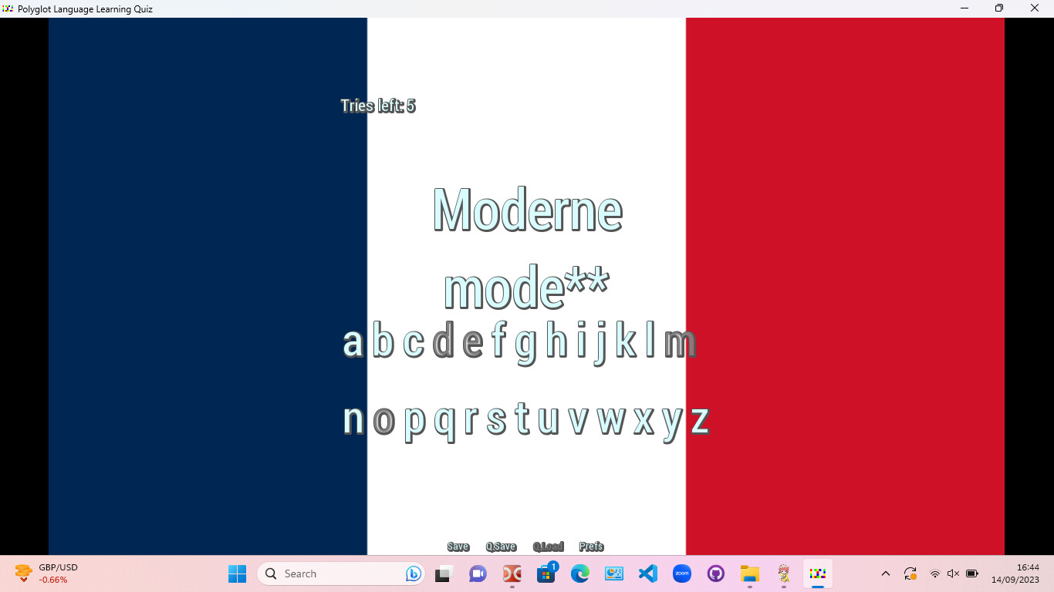The image size is (1054, 592).
Task: Click Q.Load to load a quiz
Action: click(549, 546)
